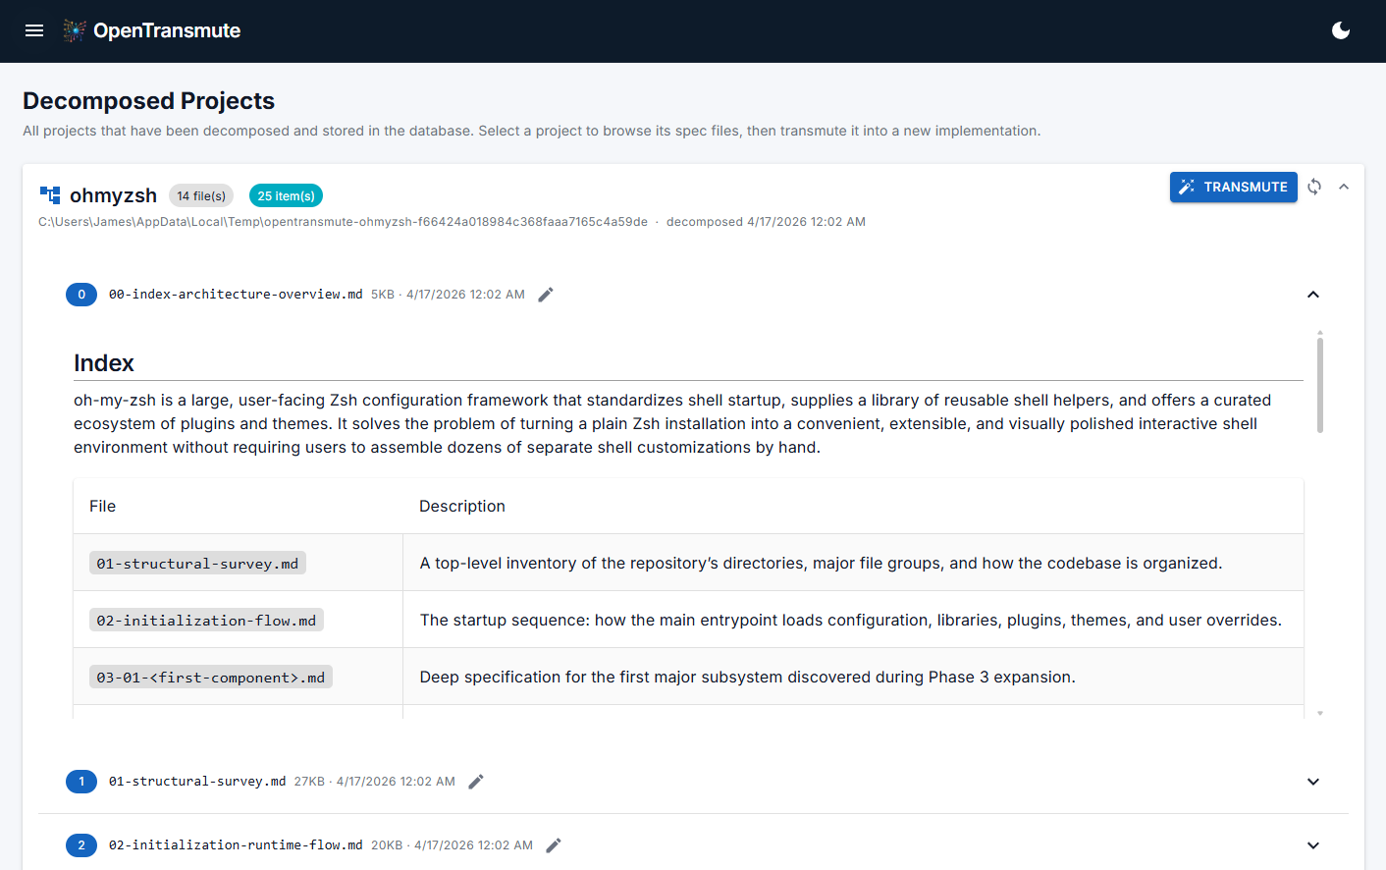Screen dimensions: 1386x870
Task: Click the magic wand icon inside TRANSMUTE
Action: [x=1188, y=187]
